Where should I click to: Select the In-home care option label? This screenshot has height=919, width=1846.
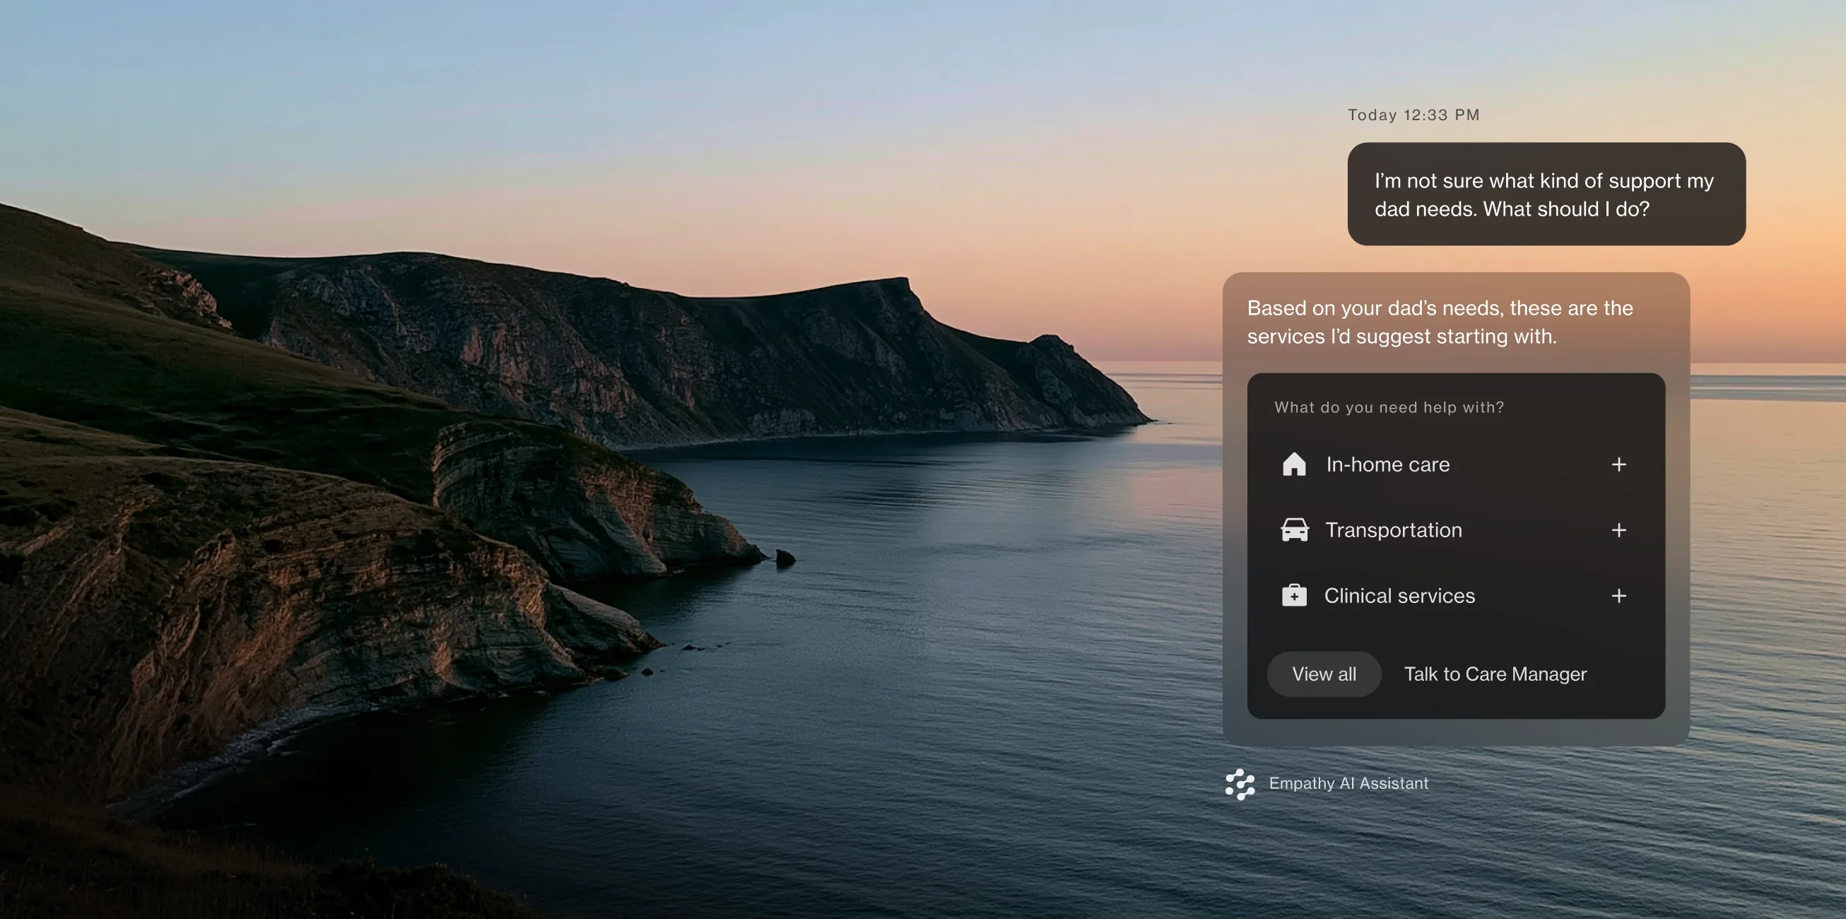pos(1387,464)
